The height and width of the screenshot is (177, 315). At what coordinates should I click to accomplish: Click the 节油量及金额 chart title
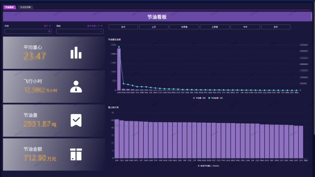pyautogui.click(x=114, y=40)
